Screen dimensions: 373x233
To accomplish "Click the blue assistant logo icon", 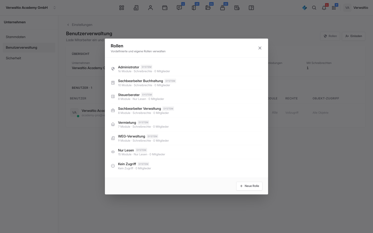I will pos(305,8).
